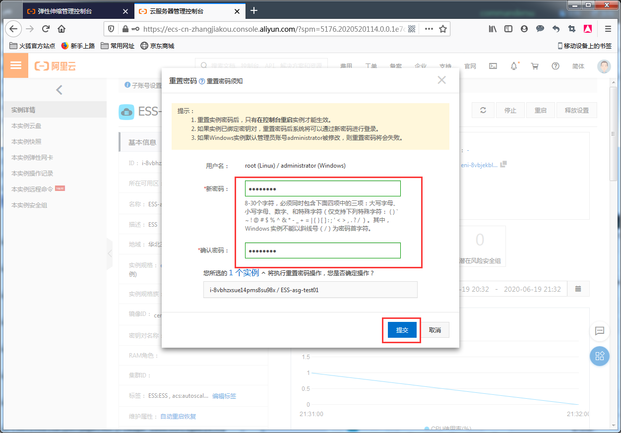Viewport: 621px width, 433px height.
Task: Open the 重置密码须知 link
Action: pos(225,81)
